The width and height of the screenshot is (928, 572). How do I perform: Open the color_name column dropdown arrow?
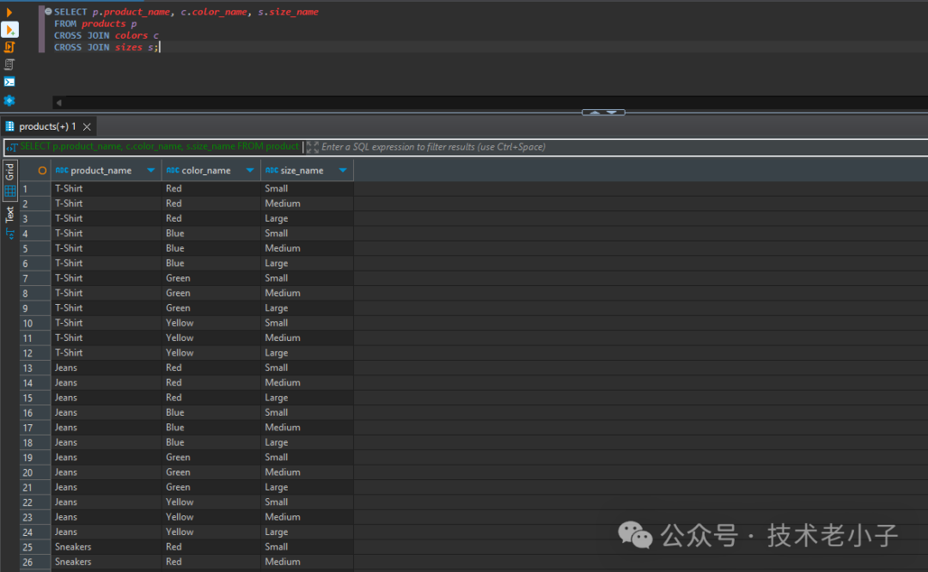pos(251,170)
